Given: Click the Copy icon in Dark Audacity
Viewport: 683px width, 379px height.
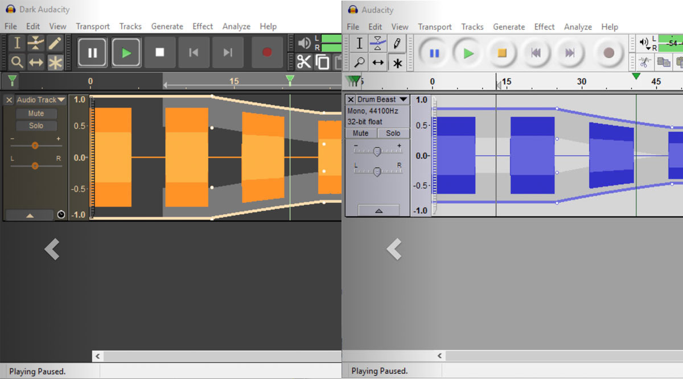Looking at the screenshot, I should [x=323, y=62].
